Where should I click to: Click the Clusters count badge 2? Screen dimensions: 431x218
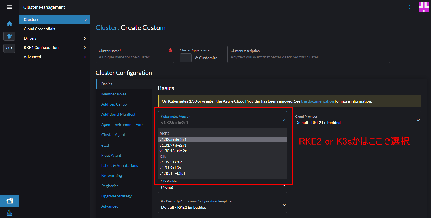pos(85,20)
